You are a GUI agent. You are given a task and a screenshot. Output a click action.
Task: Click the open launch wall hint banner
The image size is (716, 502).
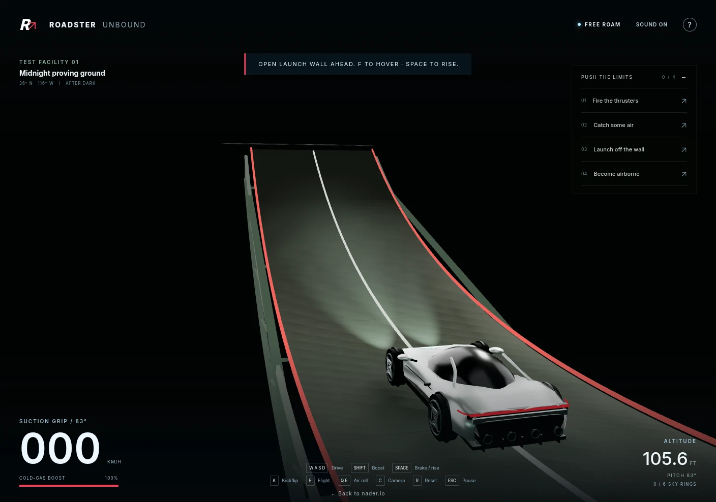click(x=358, y=64)
